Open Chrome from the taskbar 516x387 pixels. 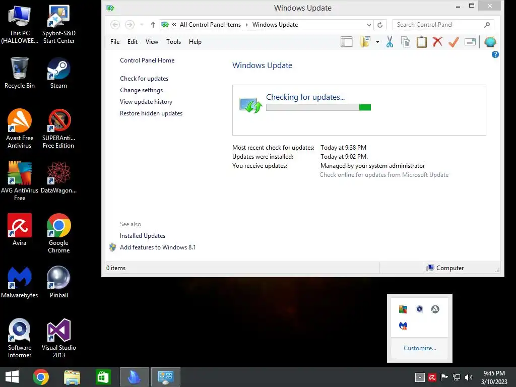pos(41,377)
